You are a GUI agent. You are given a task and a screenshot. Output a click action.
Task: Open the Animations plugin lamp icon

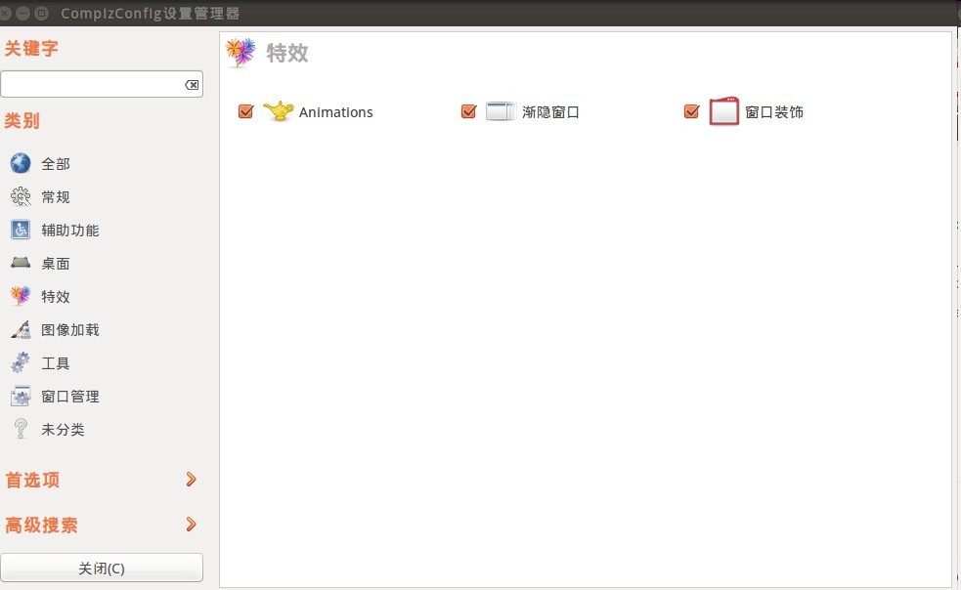(279, 111)
